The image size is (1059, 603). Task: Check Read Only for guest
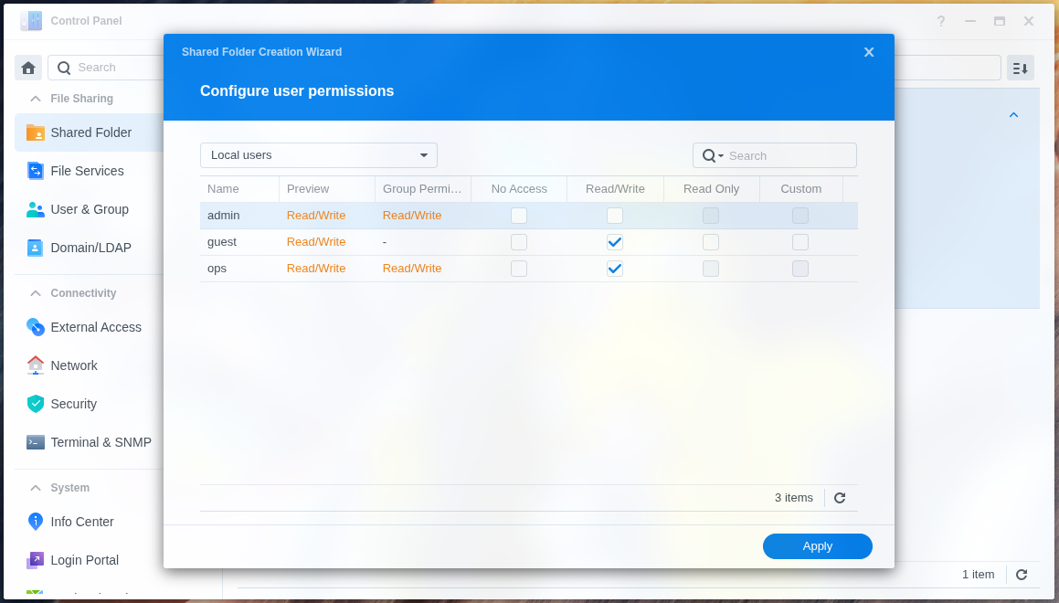pyautogui.click(x=711, y=242)
